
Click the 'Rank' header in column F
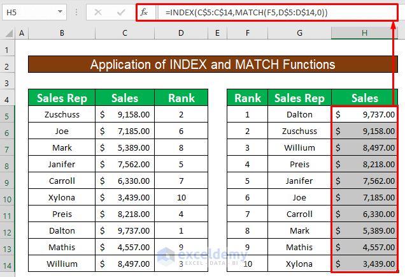[x=248, y=98]
